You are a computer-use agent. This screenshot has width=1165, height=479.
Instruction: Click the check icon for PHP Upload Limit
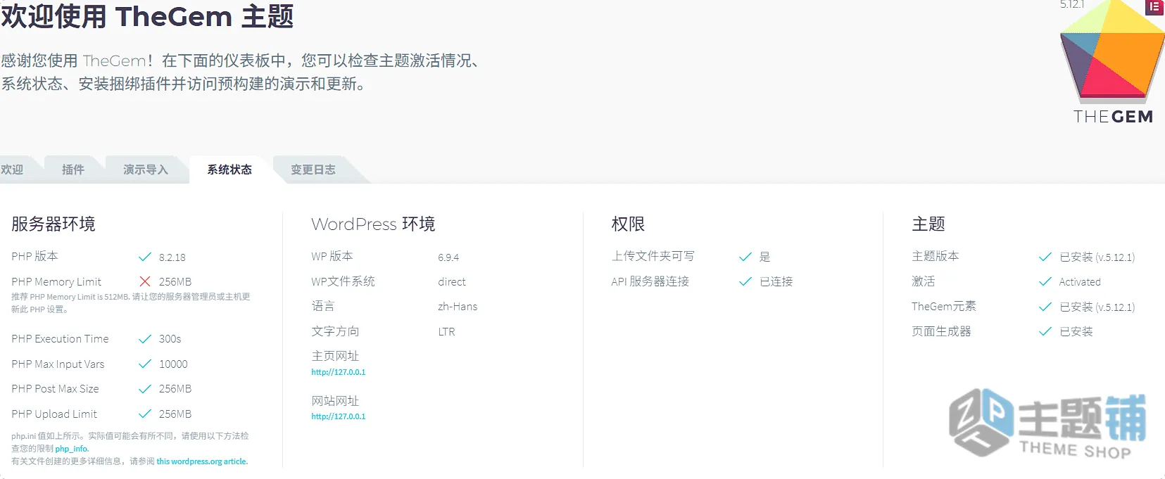click(145, 414)
